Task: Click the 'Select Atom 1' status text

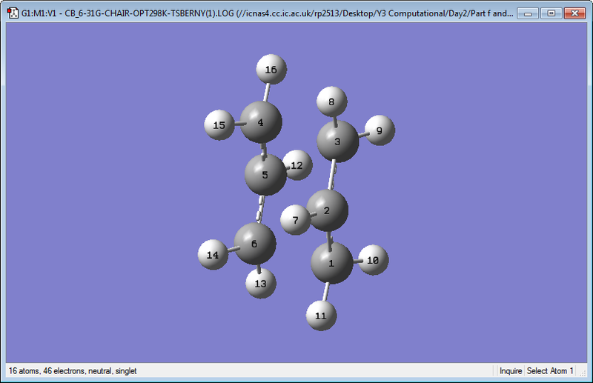Action: tap(550, 371)
